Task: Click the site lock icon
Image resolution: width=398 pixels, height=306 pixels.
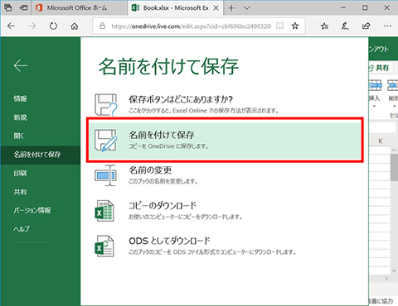Action: point(103,26)
